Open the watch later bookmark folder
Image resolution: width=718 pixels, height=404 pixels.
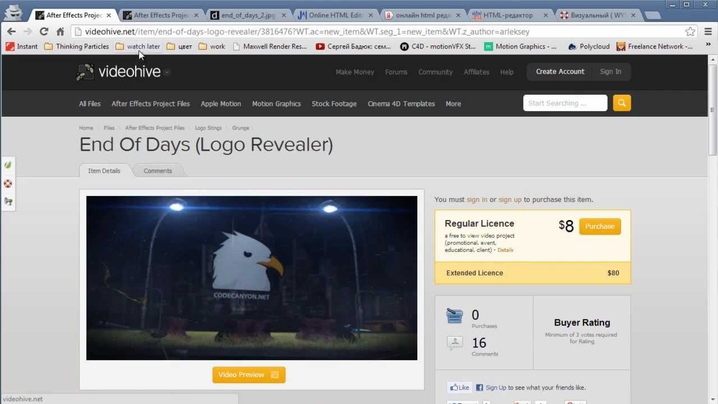point(138,47)
